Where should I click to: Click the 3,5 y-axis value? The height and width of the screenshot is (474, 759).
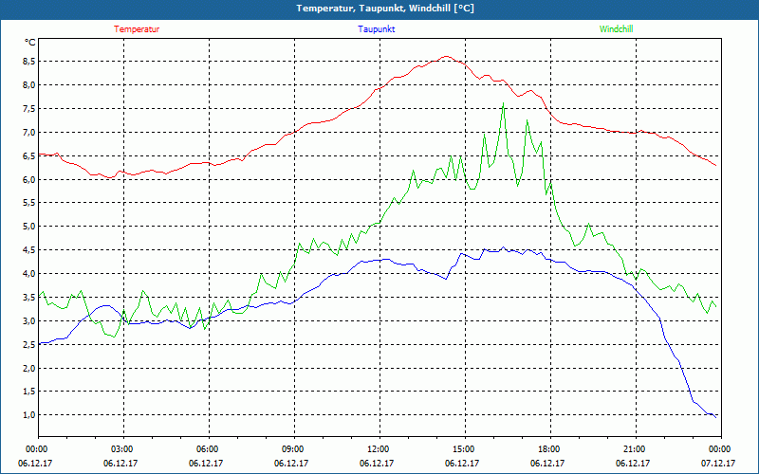(29, 298)
